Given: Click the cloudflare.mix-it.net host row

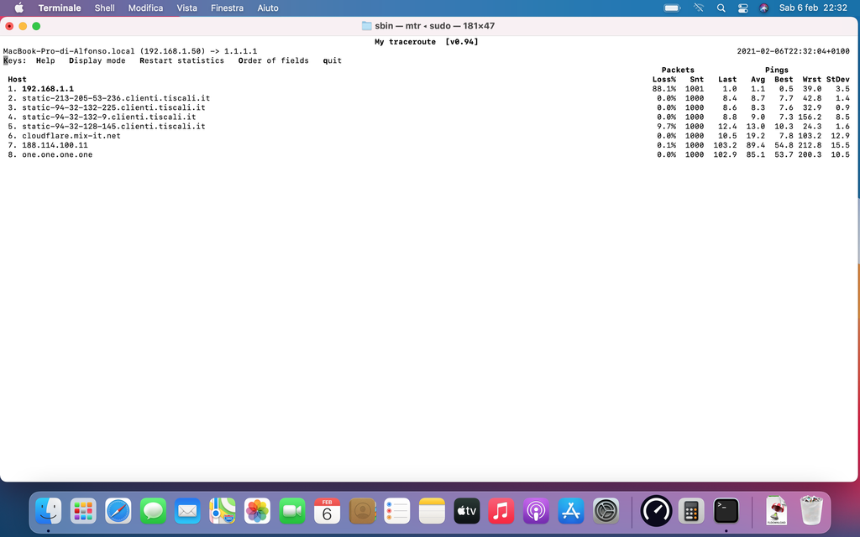Looking at the screenshot, I should coord(71,136).
